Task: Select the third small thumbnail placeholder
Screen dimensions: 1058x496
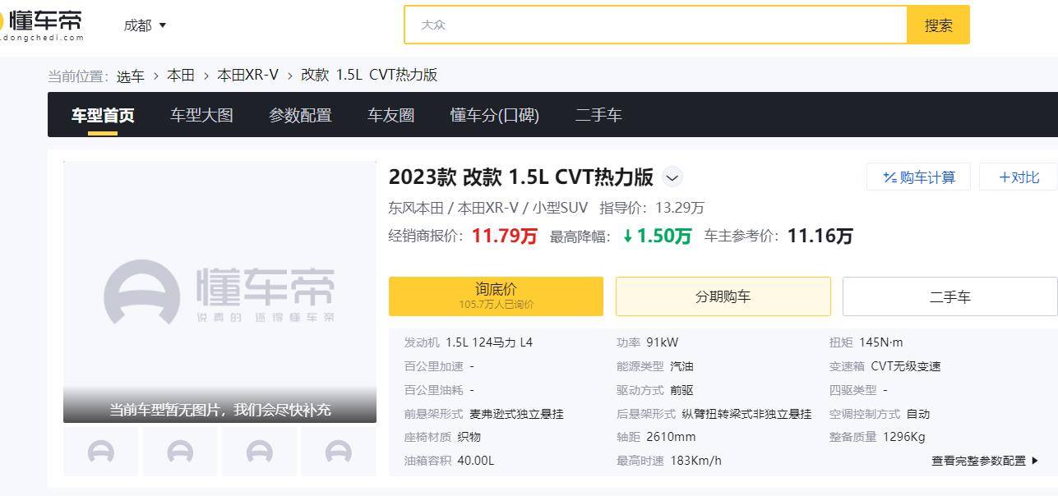Action: [x=259, y=452]
